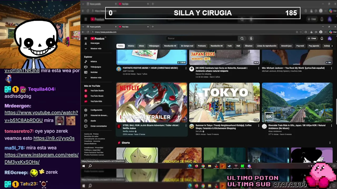337x189 pixels.
Task: Go back with the browser back arrow
Action: click(83, 32)
